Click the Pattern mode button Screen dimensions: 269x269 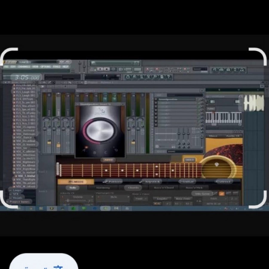tap(112, 181)
